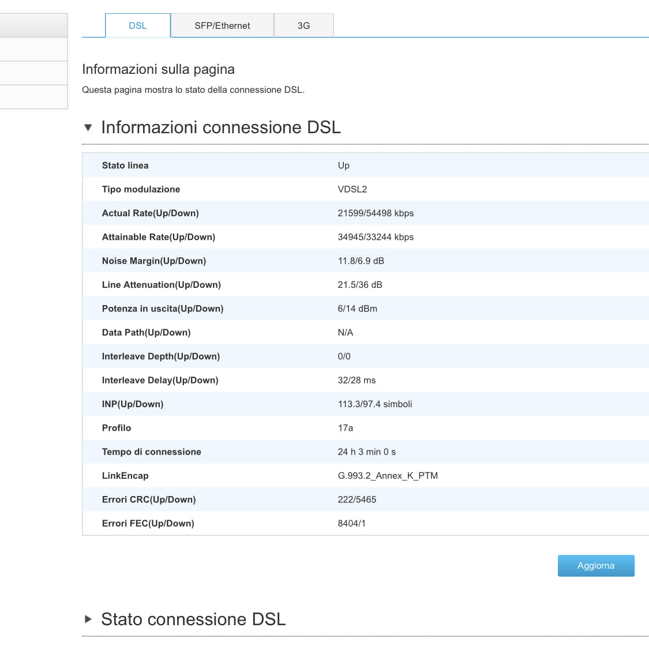The height and width of the screenshot is (650, 649).
Task: Expand the Stato connessione DSL section arrow
Action: [88, 619]
